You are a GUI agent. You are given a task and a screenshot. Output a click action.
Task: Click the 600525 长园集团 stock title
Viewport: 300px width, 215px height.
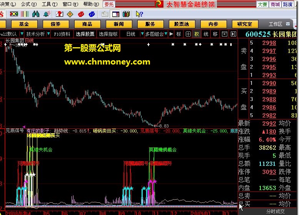[271, 35]
